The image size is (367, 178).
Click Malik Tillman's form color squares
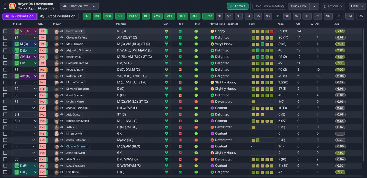tap(262, 44)
